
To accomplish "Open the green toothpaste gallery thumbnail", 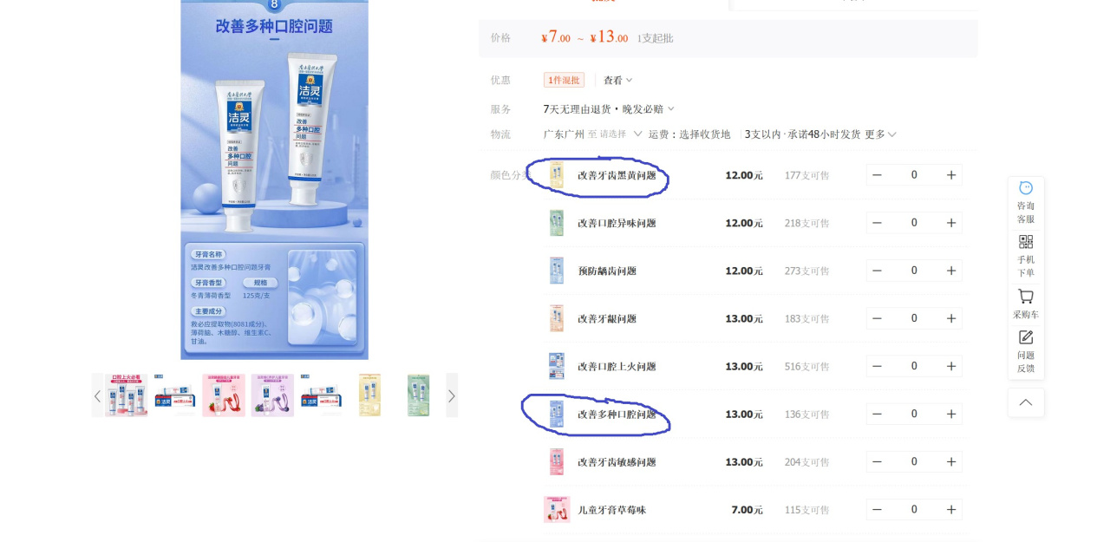I will point(419,395).
